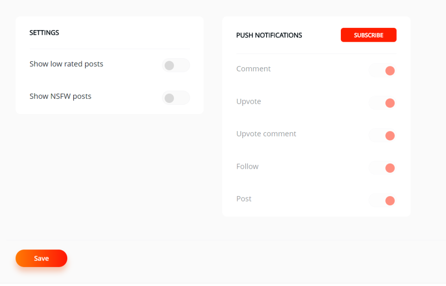
Task: Save the settings with the Save button
Action: (x=42, y=258)
